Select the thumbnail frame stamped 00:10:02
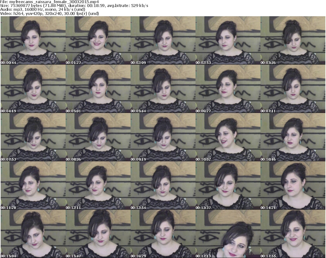The width and height of the screenshot is (326, 258). point(228,137)
